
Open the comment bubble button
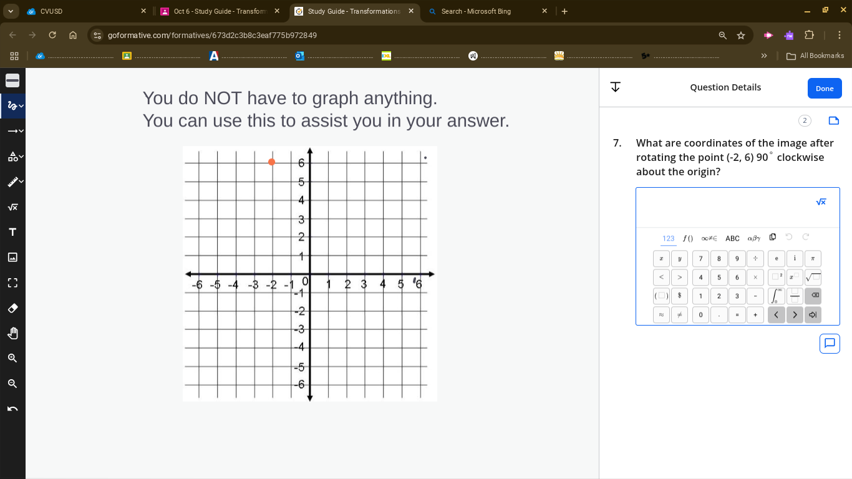(x=830, y=343)
